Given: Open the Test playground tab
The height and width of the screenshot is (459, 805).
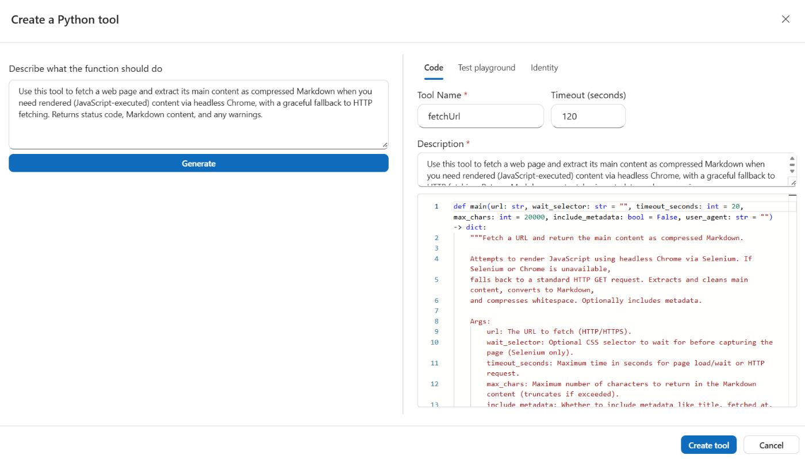Looking at the screenshot, I should 486,68.
